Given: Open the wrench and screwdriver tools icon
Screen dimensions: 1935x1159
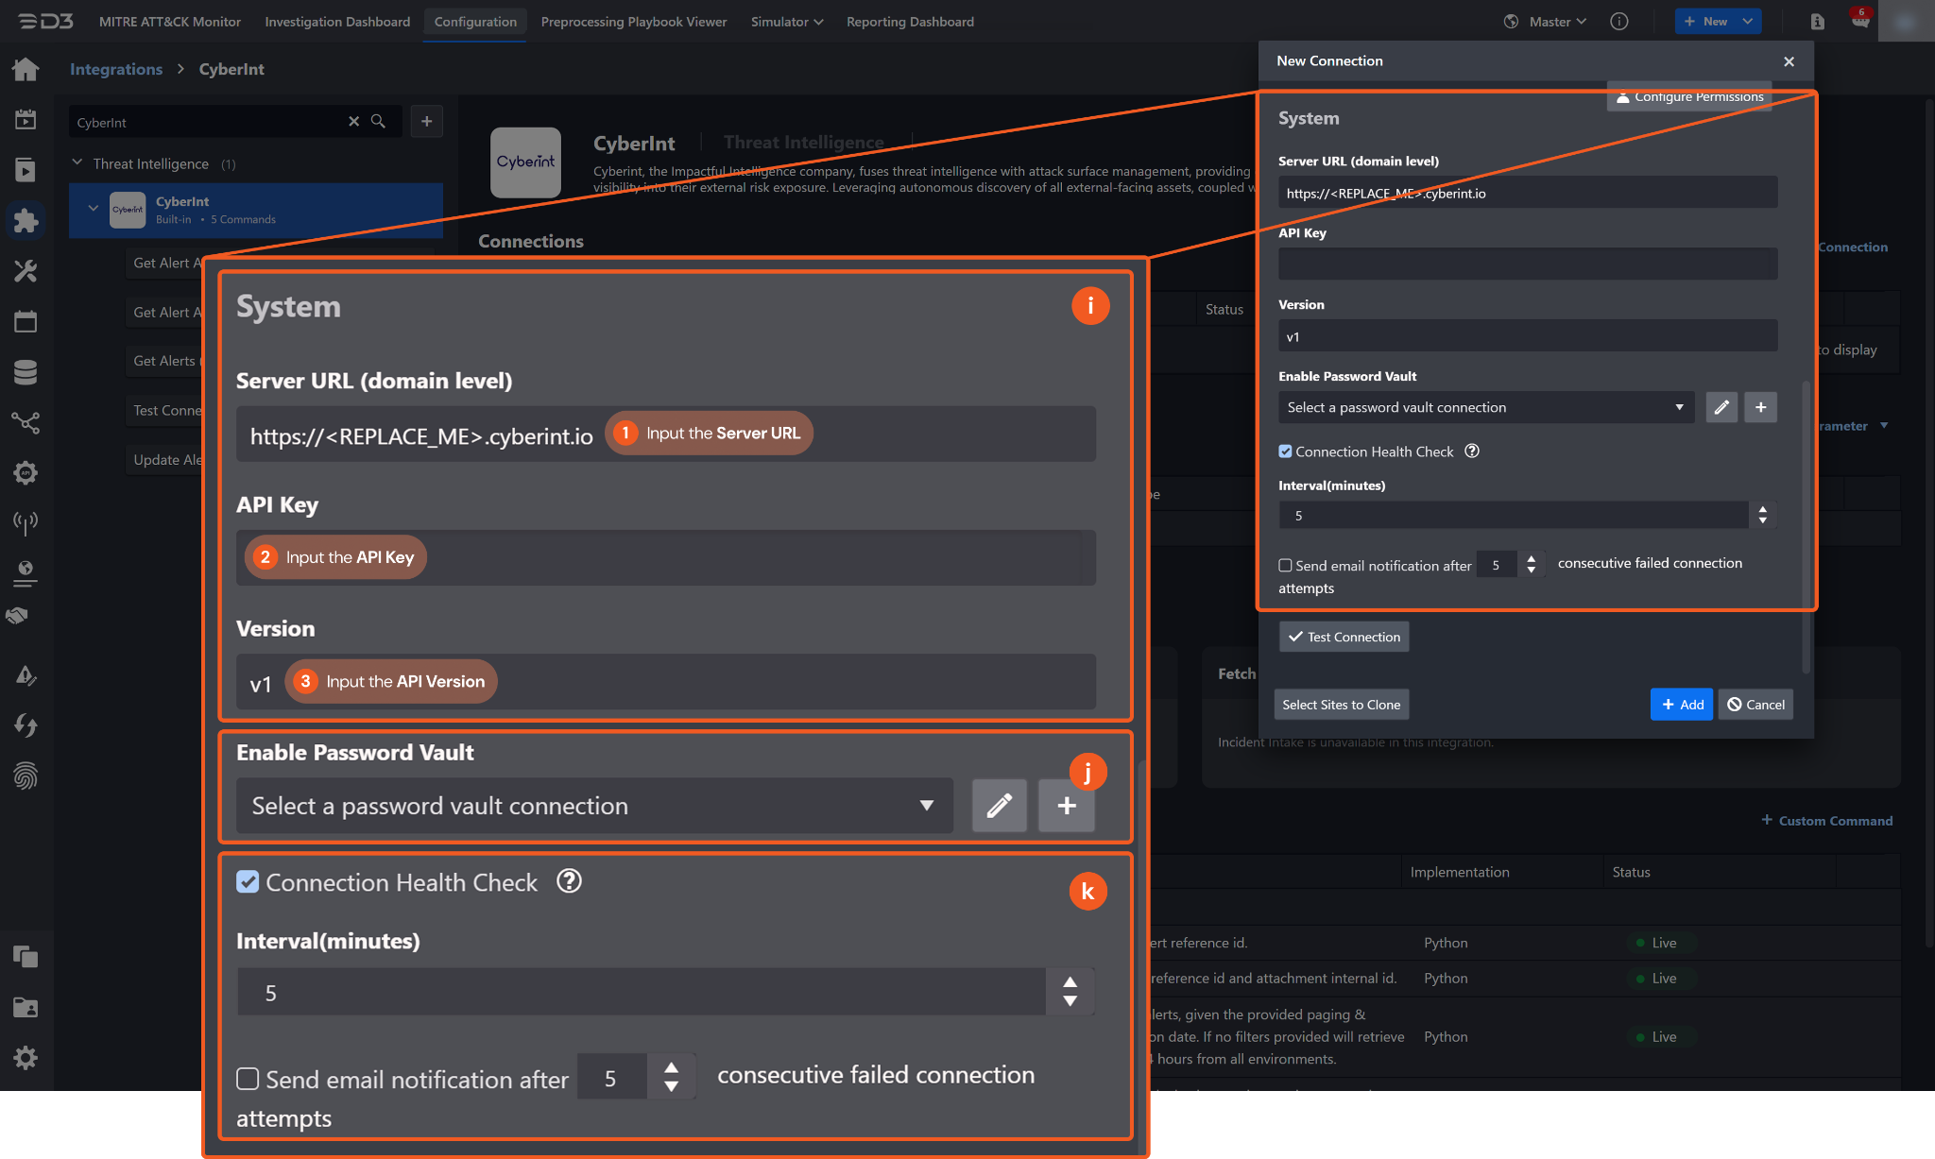Looking at the screenshot, I should 26,272.
